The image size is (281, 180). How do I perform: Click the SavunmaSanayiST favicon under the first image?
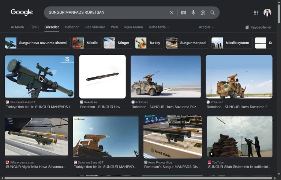(7, 102)
